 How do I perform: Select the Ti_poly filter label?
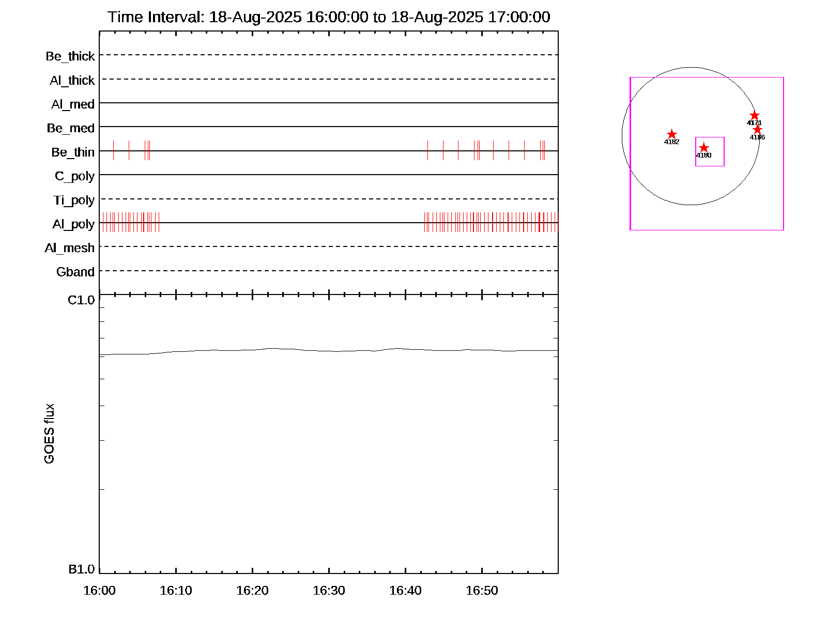[74, 200]
